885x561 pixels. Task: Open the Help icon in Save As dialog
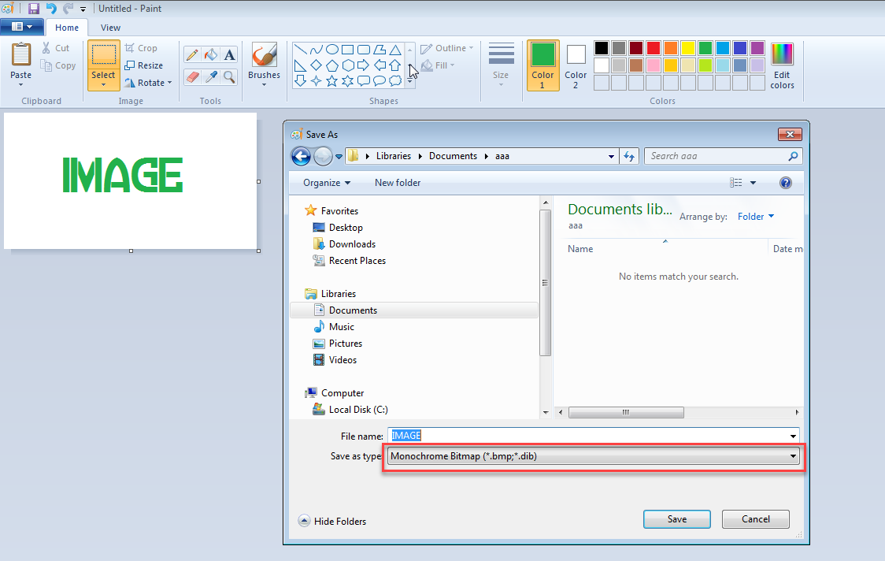coord(785,183)
